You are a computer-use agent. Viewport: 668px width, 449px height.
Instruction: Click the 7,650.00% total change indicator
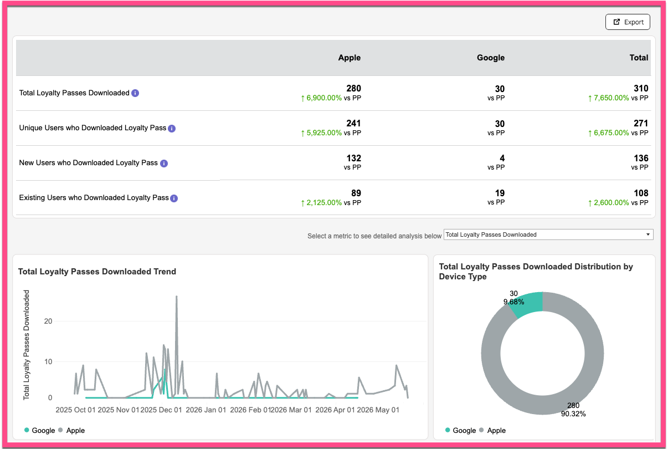coord(609,98)
